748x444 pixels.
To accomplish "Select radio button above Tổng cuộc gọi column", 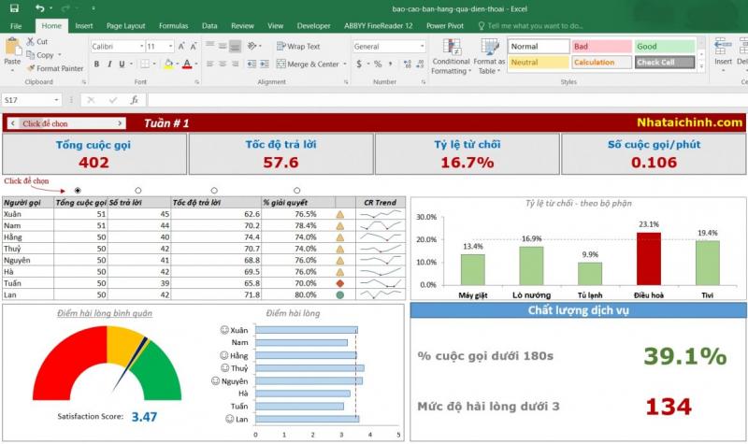I will (x=78, y=191).
